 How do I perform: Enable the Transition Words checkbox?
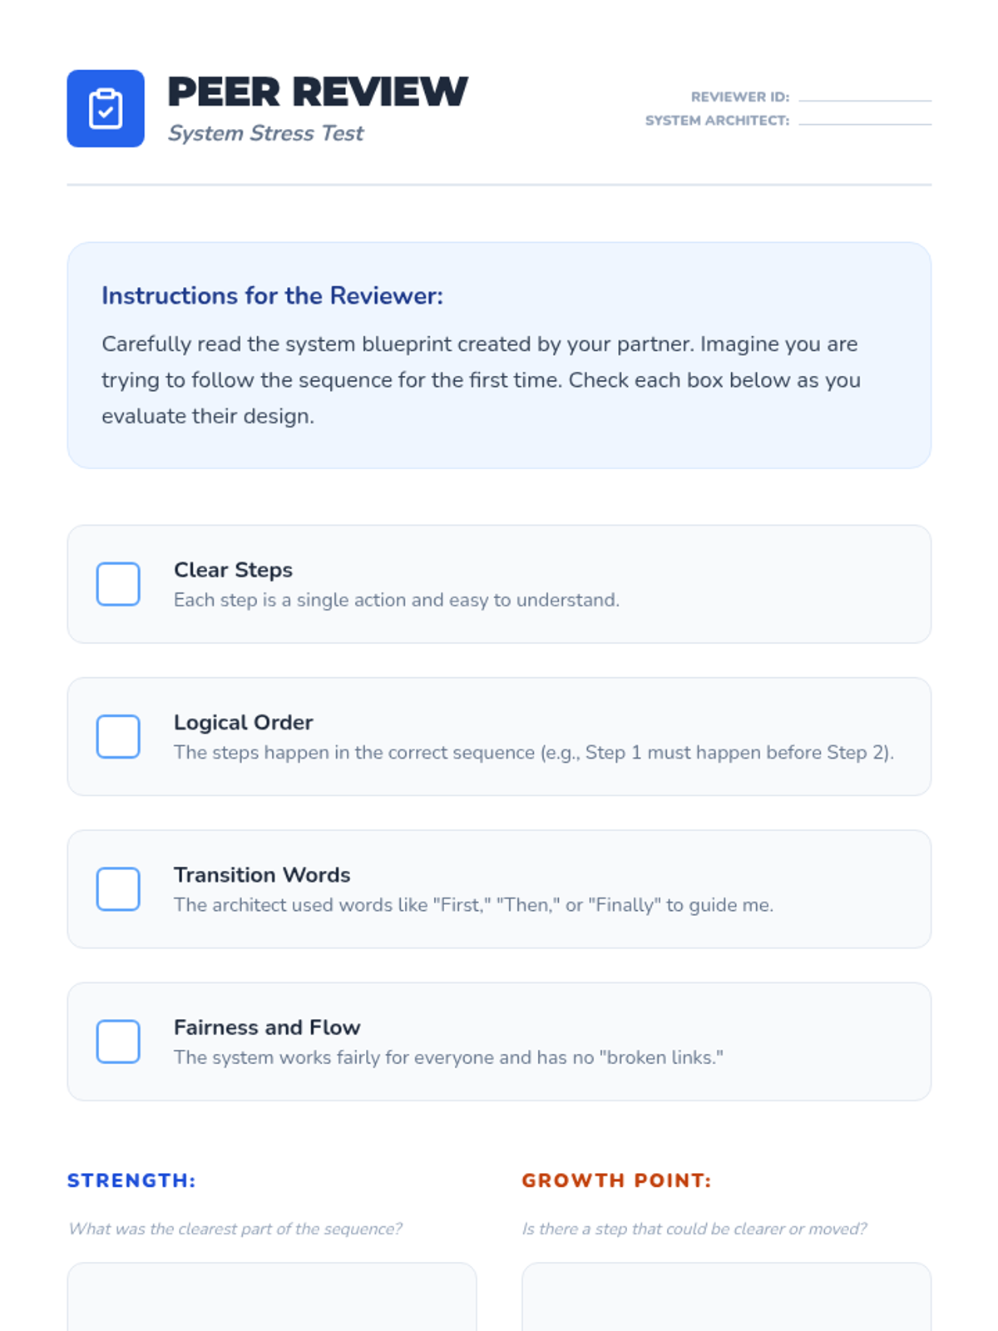[118, 889]
